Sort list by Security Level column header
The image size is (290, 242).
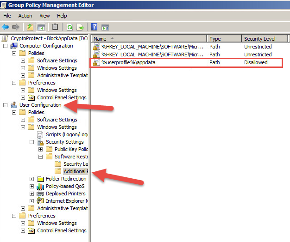coord(260,39)
